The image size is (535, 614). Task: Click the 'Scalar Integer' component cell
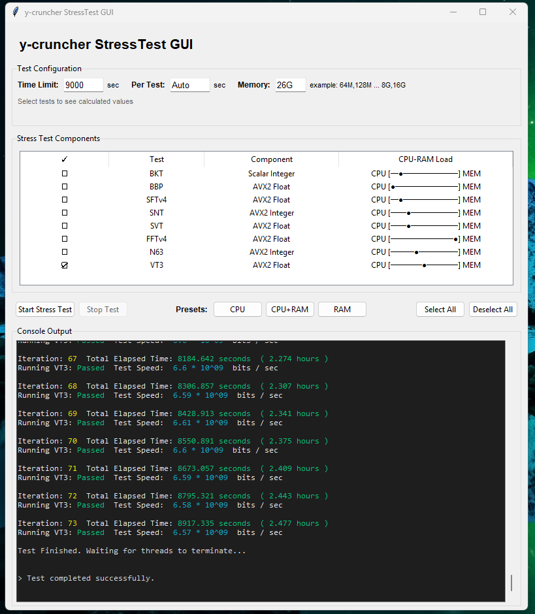(x=271, y=174)
